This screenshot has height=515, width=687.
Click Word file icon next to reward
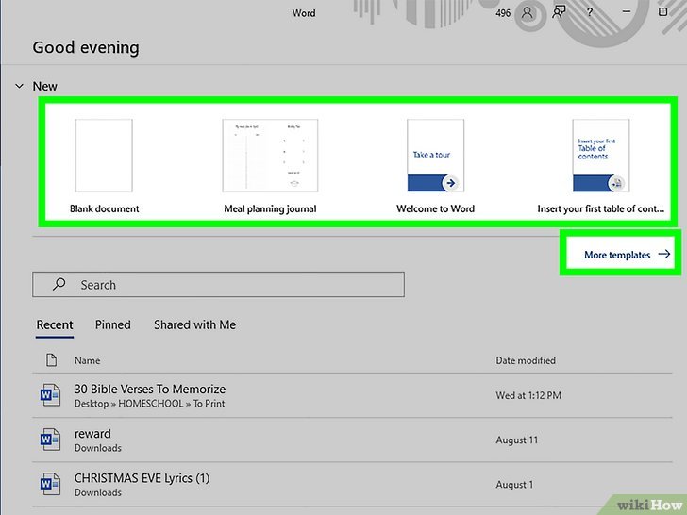[x=50, y=440]
